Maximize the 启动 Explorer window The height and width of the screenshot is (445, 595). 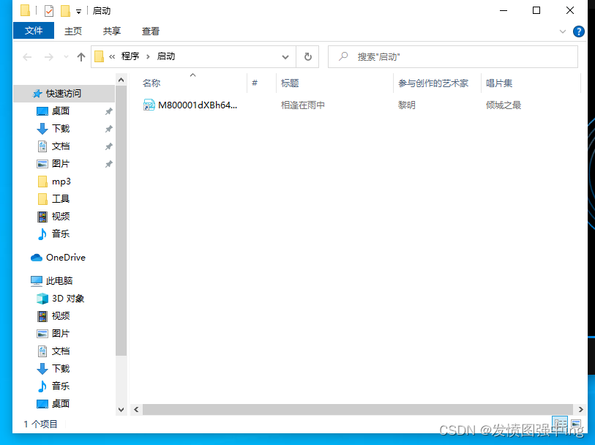(536, 11)
